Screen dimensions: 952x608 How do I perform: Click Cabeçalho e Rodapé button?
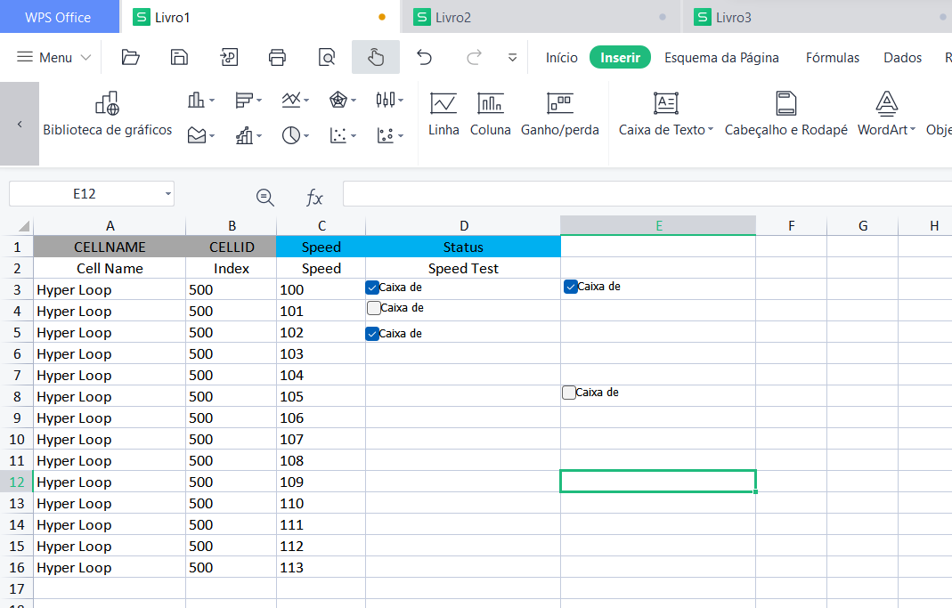[785, 115]
